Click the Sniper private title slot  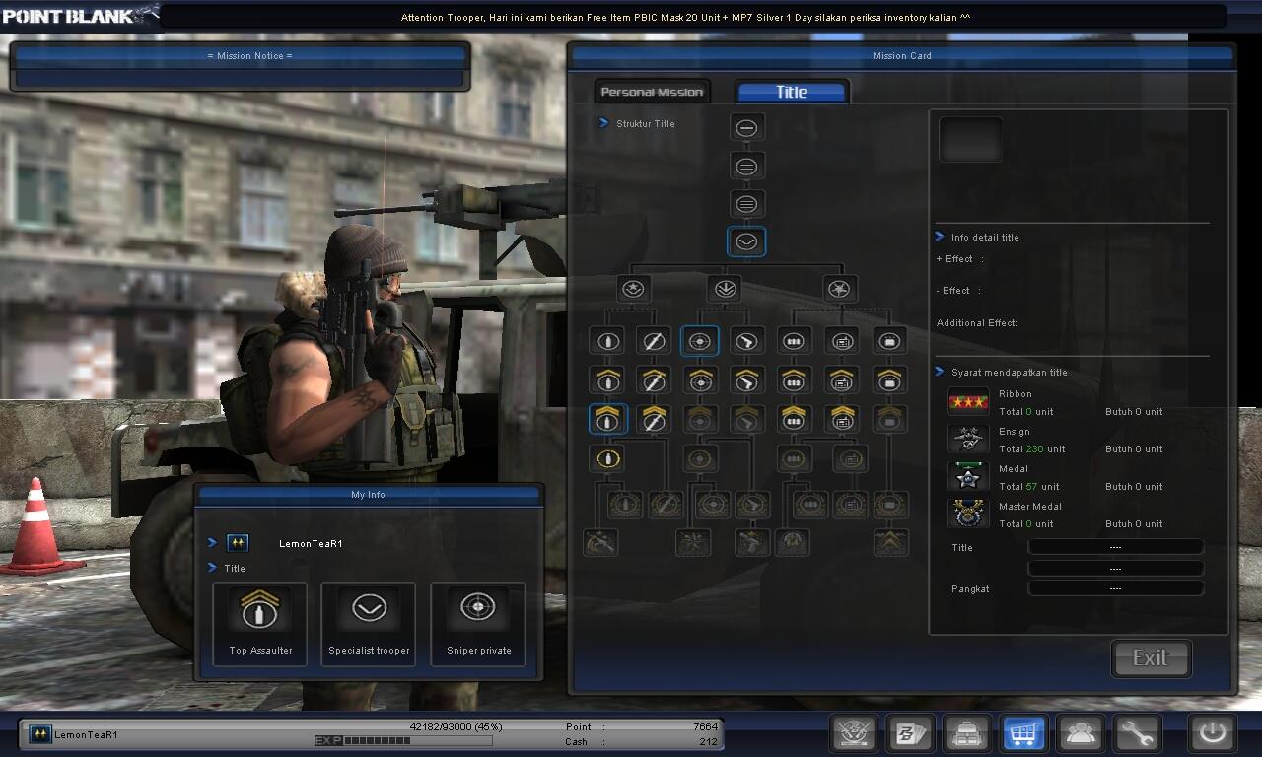tap(478, 623)
